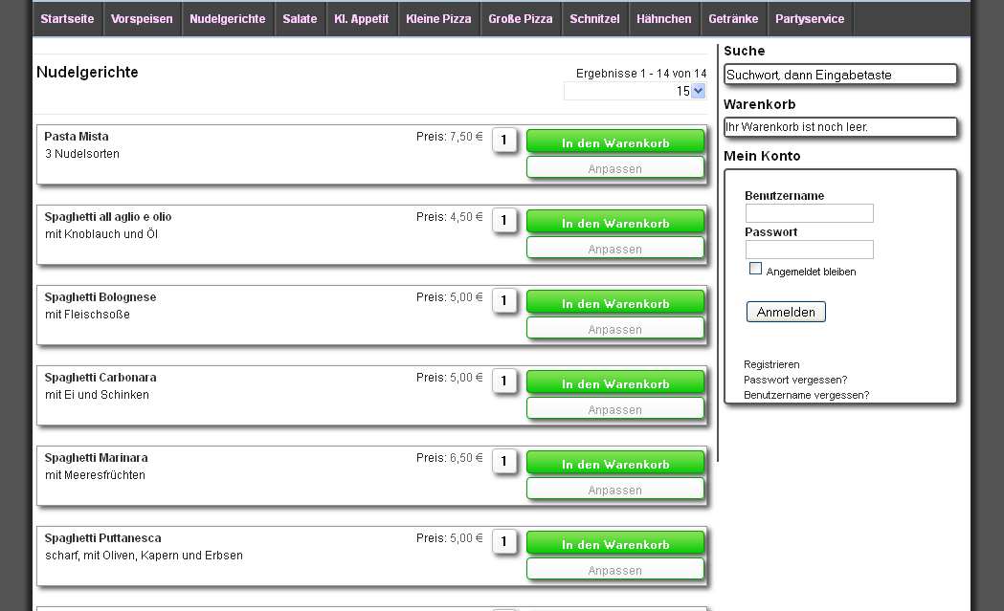Open the Getränke menu tab
The height and width of the screenshot is (611, 1004).
pos(733,19)
